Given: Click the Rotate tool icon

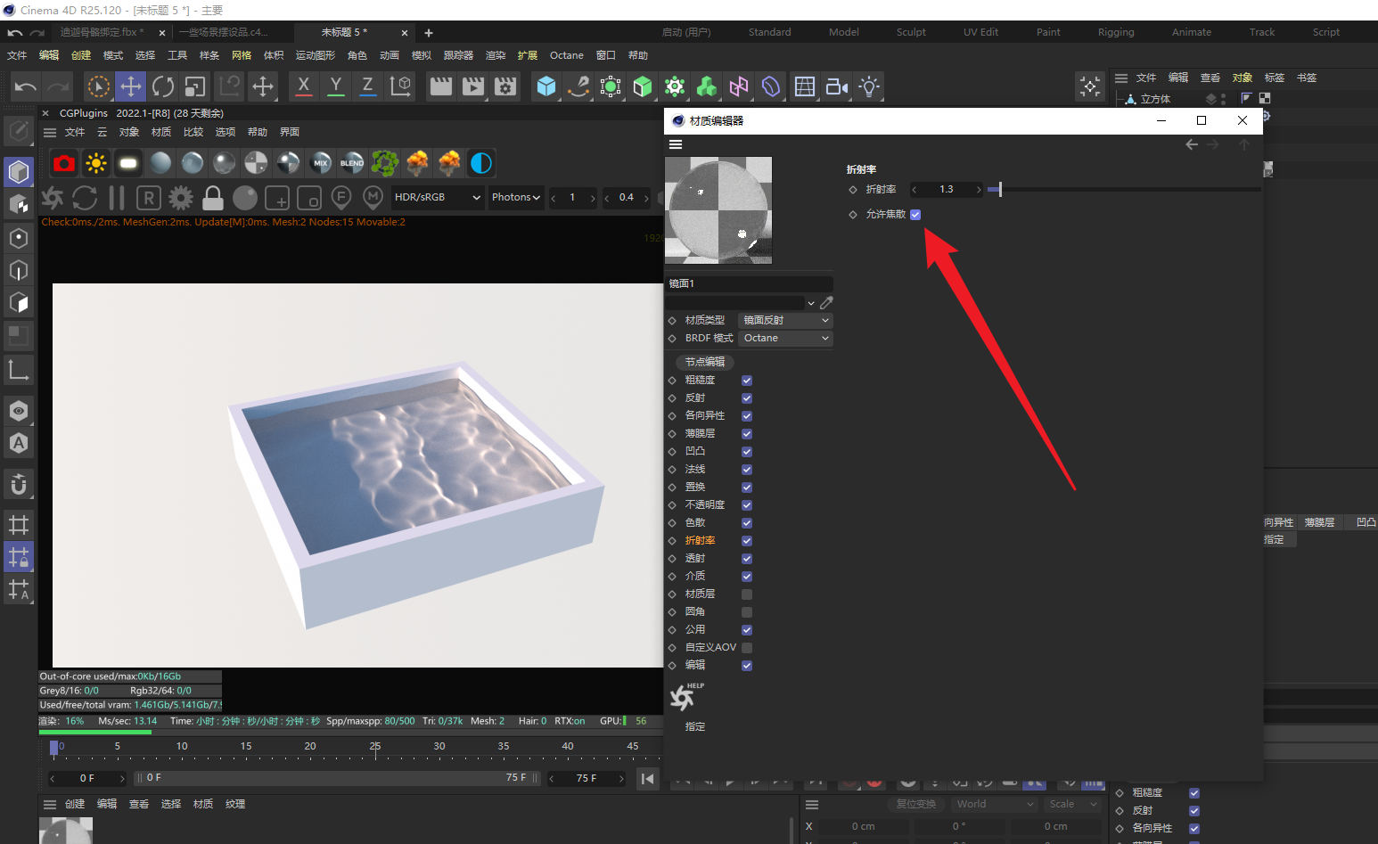Looking at the screenshot, I should pyautogui.click(x=163, y=86).
